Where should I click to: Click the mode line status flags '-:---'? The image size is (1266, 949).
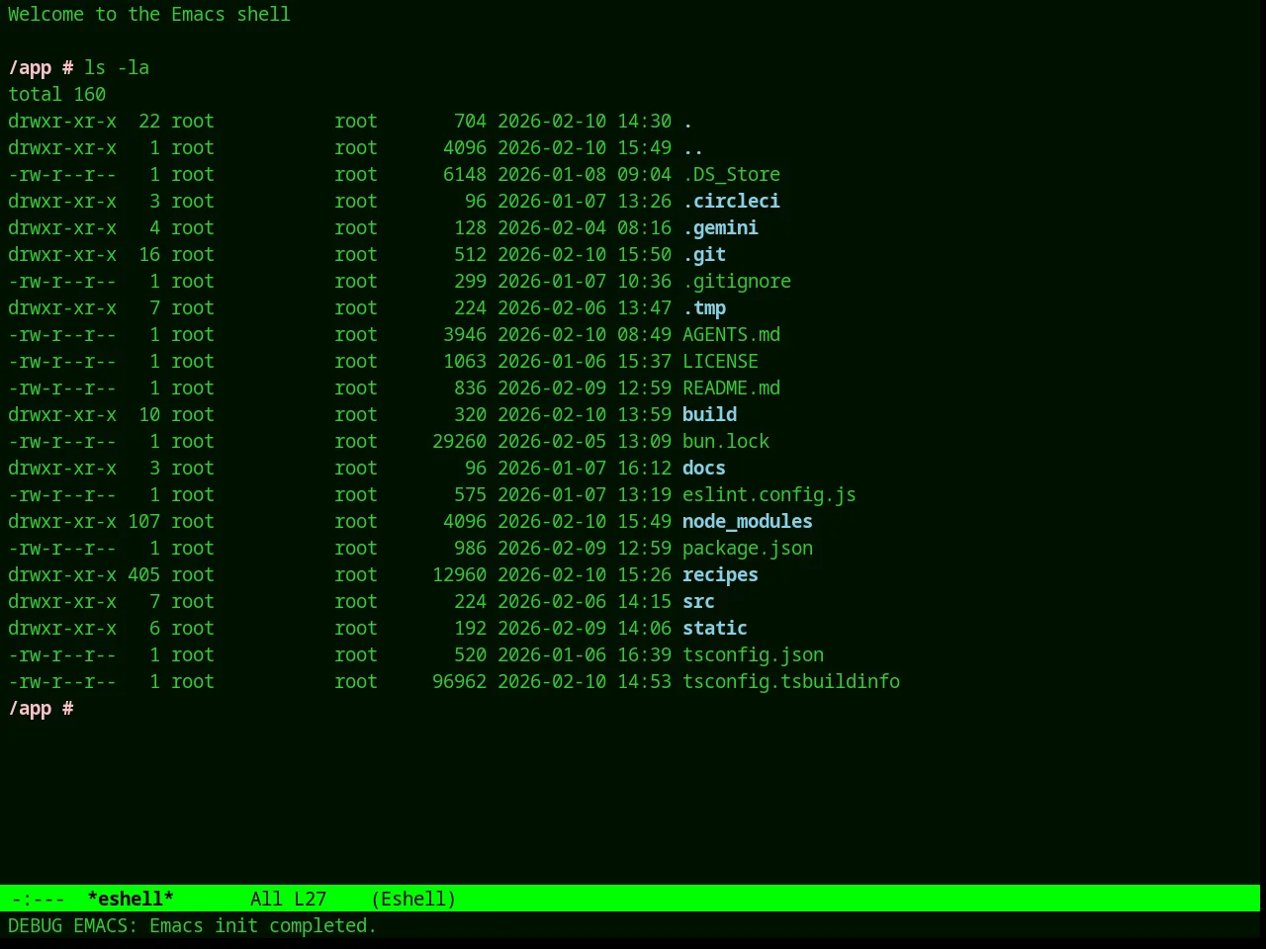tap(39, 899)
